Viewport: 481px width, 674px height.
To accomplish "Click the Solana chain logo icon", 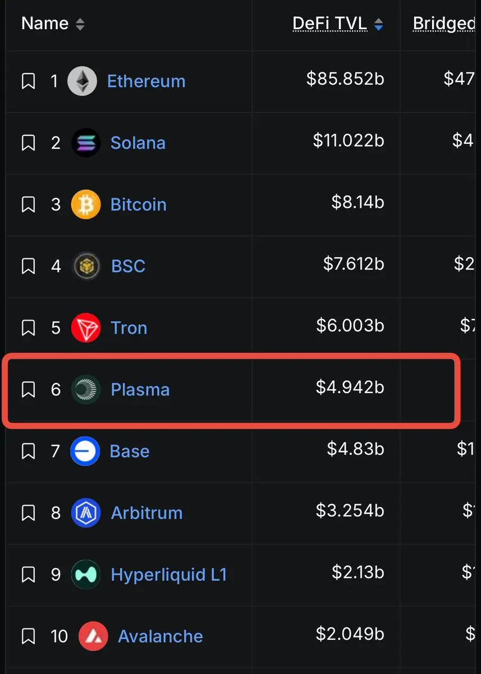I will point(86,143).
